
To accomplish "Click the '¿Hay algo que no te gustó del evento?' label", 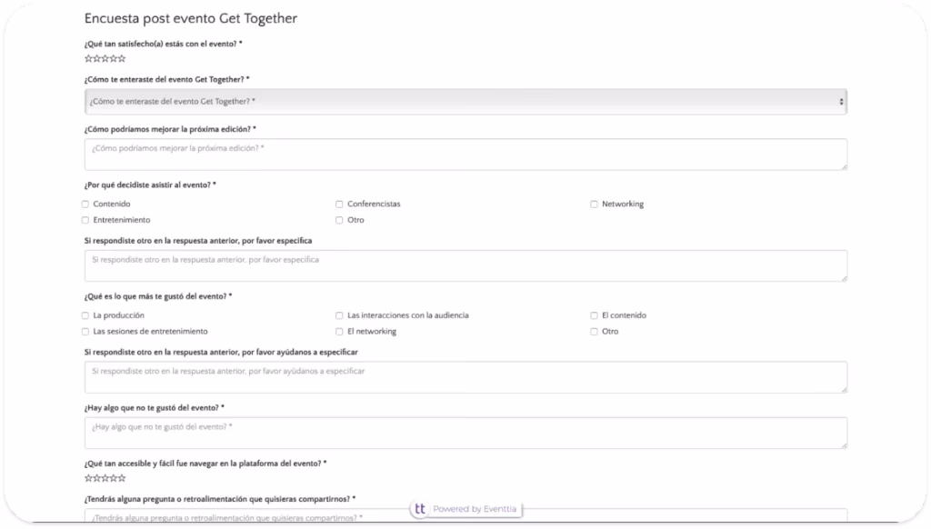I will coord(155,408).
